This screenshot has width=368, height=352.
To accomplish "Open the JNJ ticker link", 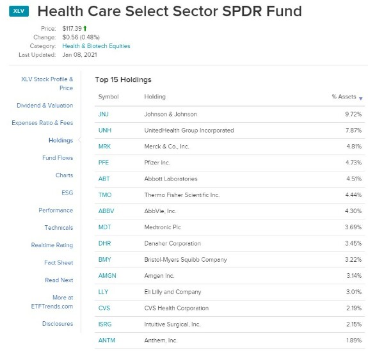I will 103,115.
